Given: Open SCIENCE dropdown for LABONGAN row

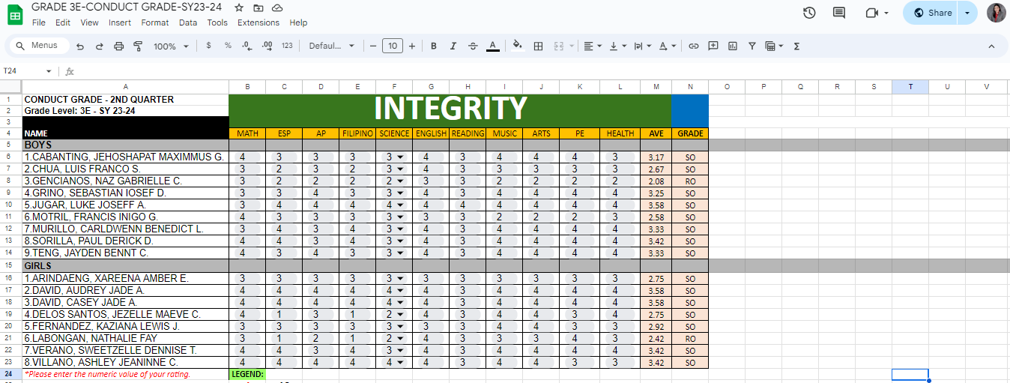Looking at the screenshot, I should (x=400, y=339).
